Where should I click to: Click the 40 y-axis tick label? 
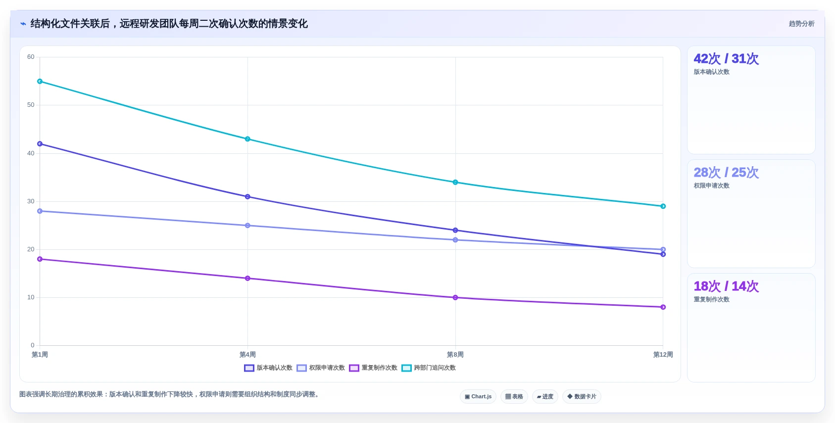(31, 153)
